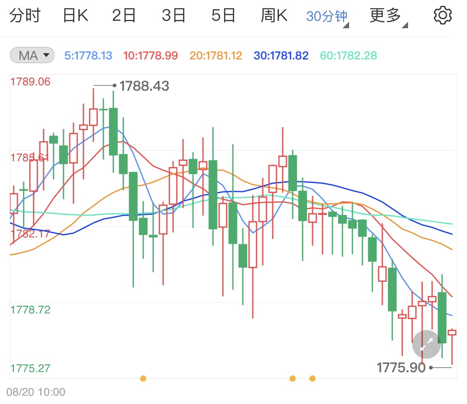Tap the fullscreen expand icon on chart

pyautogui.click(x=426, y=344)
